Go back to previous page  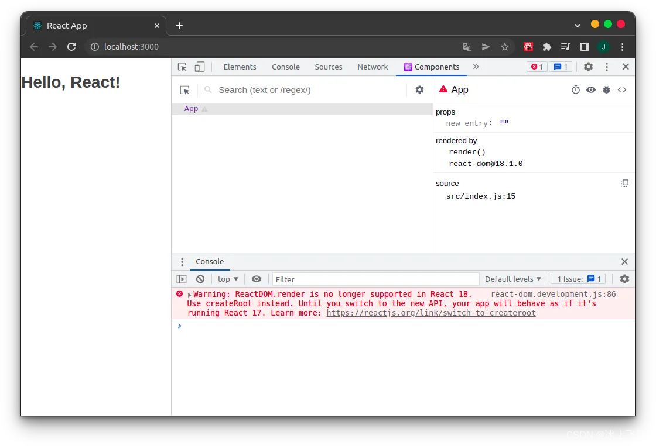tap(34, 47)
